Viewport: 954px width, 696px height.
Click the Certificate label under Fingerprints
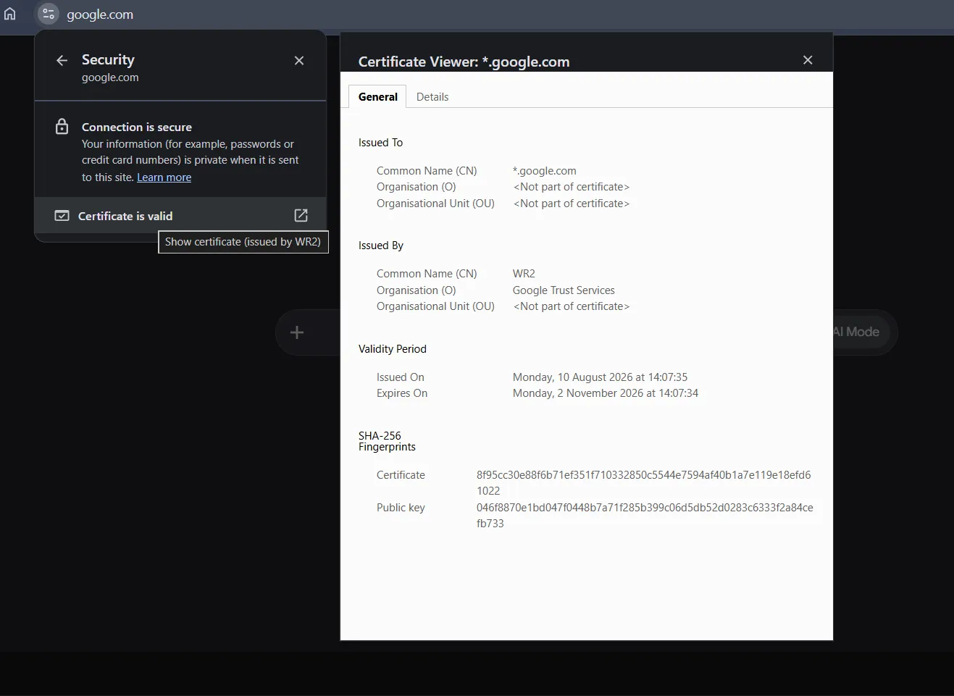pos(401,475)
